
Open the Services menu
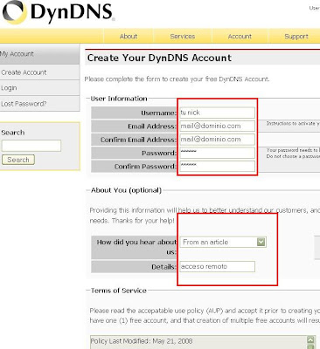183,37
